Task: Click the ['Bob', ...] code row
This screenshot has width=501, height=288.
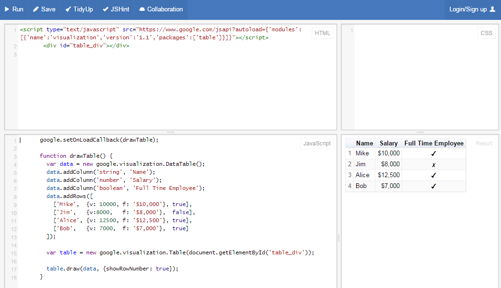Action: [121, 228]
